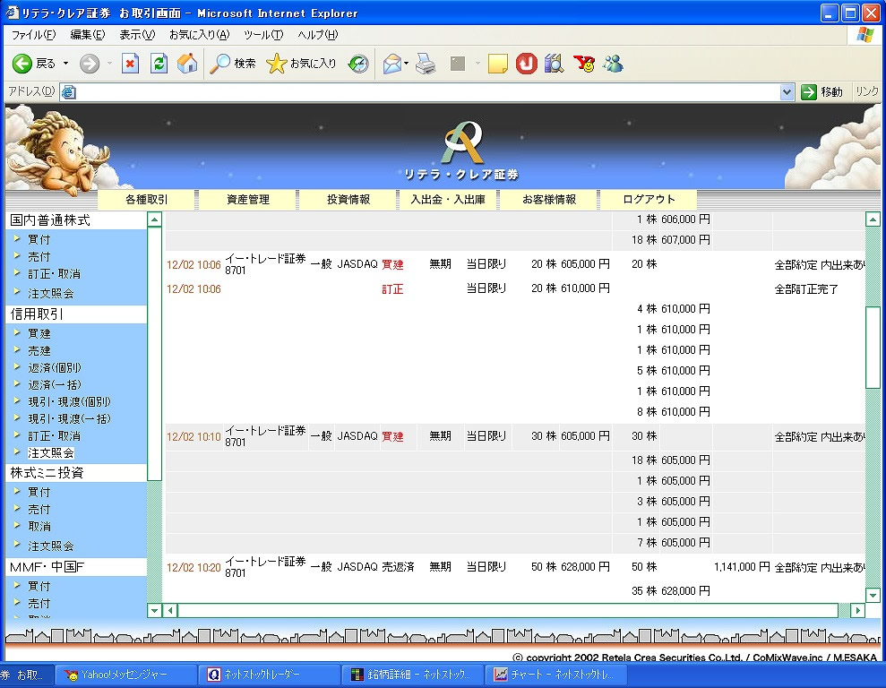The width and height of the screenshot is (886, 688).
Task: Open Favorites (お気に入り) star button
Action: [301, 64]
